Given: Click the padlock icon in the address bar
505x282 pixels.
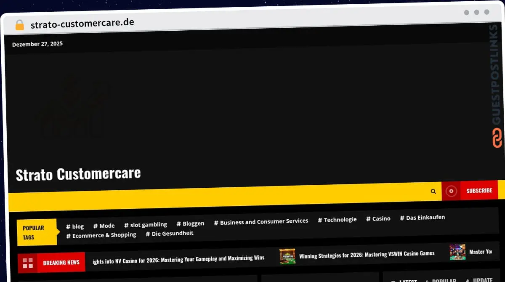Looking at the screenshot, I should click(x=19, y=24).
